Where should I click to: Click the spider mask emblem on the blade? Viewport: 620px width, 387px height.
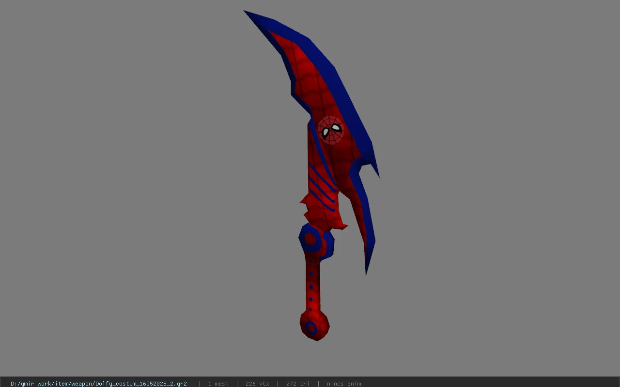coord(331,130)
